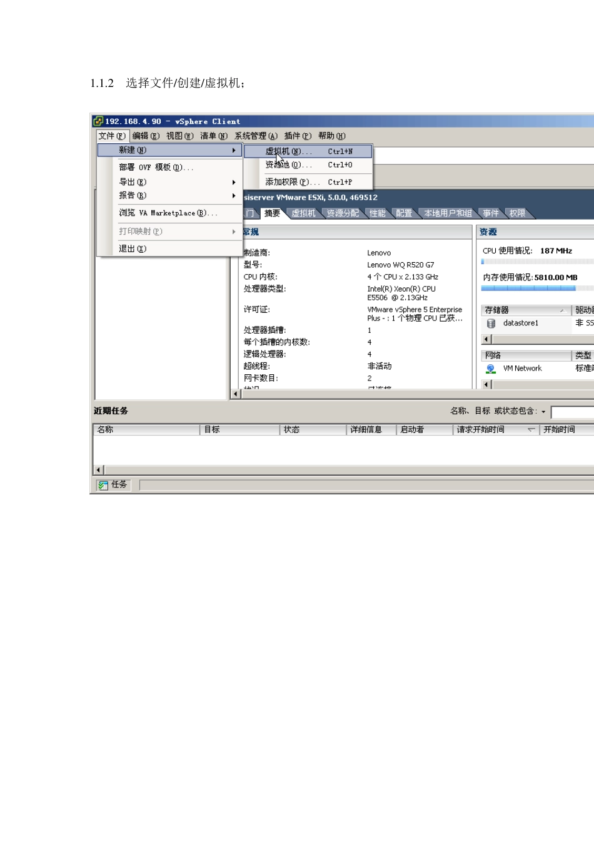Viewport: 594px width, 841px height.
Task: Open the 文件(F) menu
Action: [113, 136]
